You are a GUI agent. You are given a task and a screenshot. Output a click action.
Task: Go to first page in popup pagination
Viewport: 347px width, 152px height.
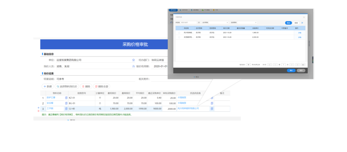270,65
